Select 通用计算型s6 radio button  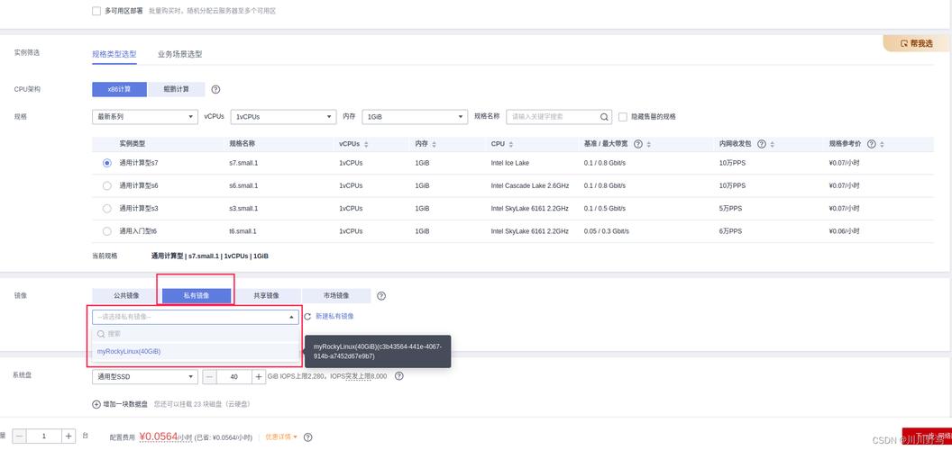tap(107, 185)
